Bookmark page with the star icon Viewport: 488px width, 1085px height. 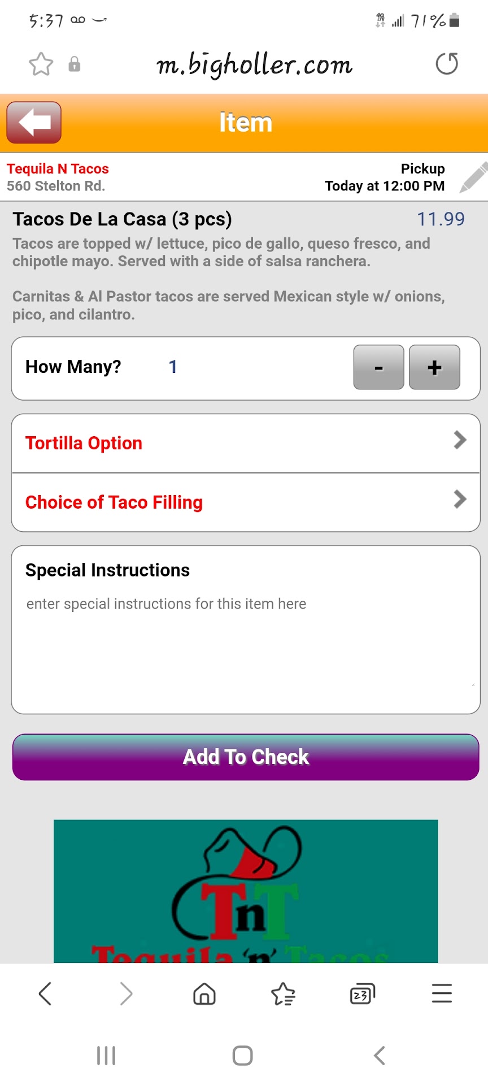coord(41,64)
